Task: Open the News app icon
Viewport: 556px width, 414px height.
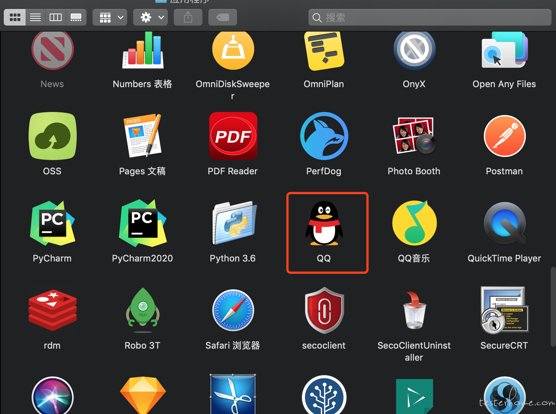Action: (53, 50)
